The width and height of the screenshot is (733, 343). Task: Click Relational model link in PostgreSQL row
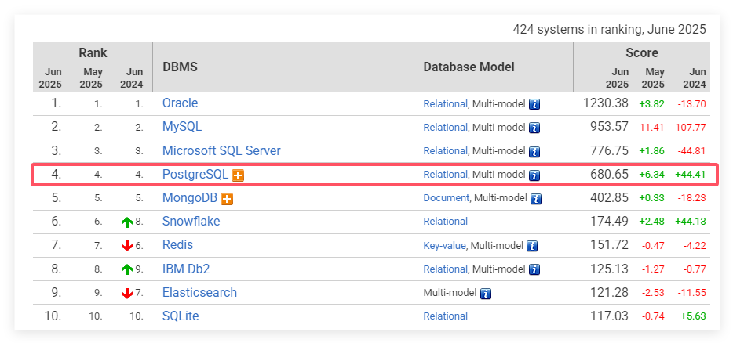pos(445,175)
